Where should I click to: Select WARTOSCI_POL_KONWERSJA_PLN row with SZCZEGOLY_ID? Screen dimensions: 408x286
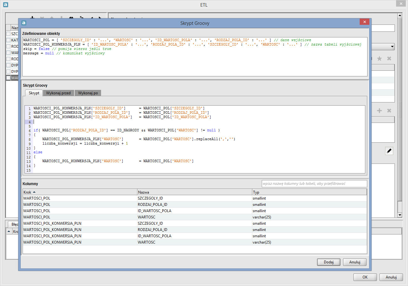pyautogui.click(x=195, y=223)
